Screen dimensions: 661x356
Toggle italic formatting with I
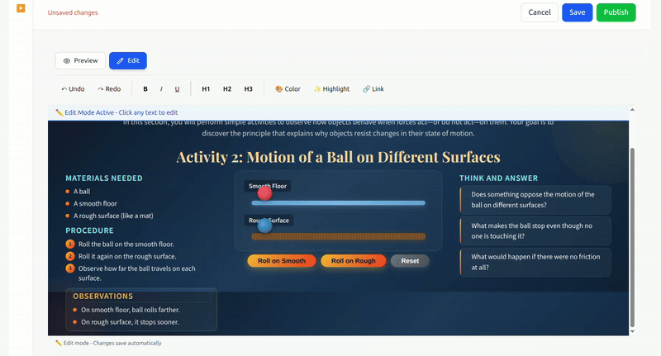161,89
